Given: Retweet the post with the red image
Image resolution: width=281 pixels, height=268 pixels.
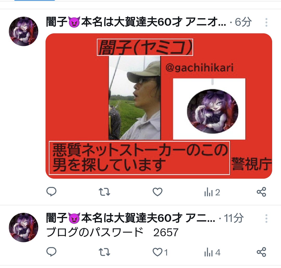Looking at the screenshot, I should click(x=105, y=192).
